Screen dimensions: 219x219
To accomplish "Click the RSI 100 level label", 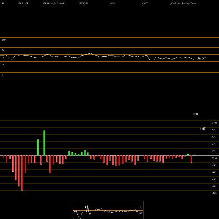I will tap(4, 40).
